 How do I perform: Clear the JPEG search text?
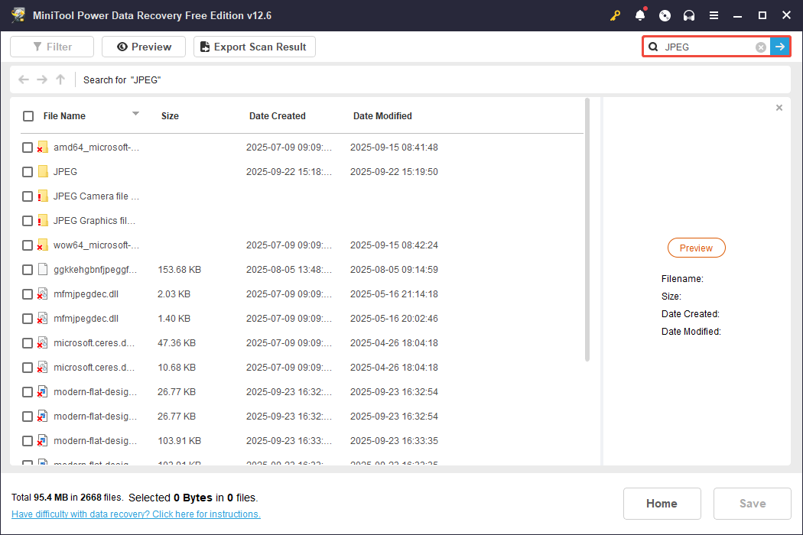click(760, 47)
